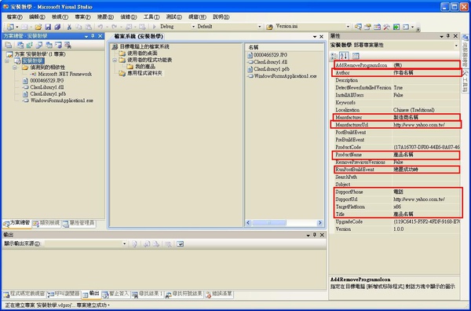This screenshot has width=471, height=311.
Task: Switch to the 屬性管理員 tab
Action: click(79, 224)
